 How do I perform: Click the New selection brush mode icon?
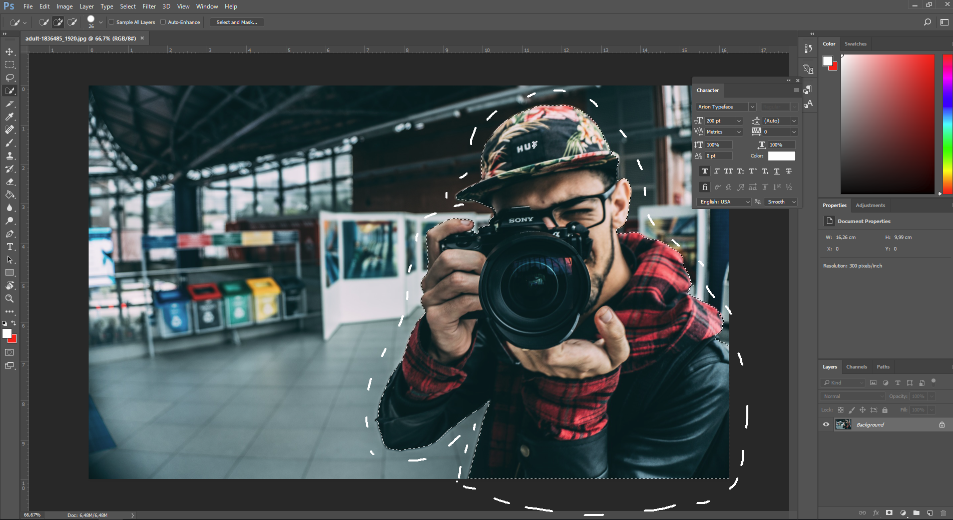click(44, 22)
